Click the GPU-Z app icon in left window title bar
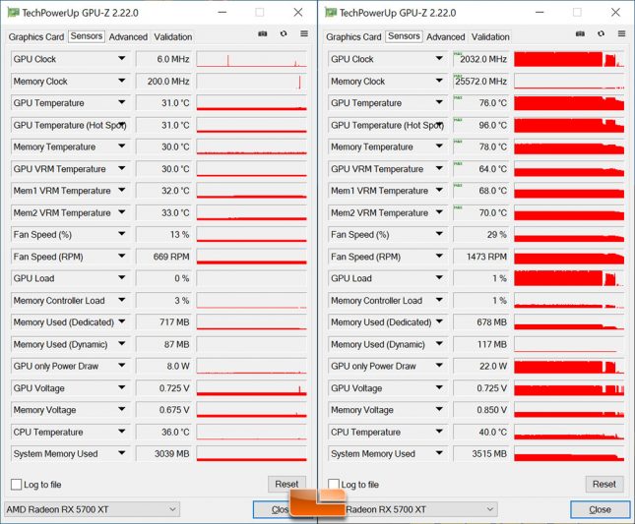 coord(13,13)
